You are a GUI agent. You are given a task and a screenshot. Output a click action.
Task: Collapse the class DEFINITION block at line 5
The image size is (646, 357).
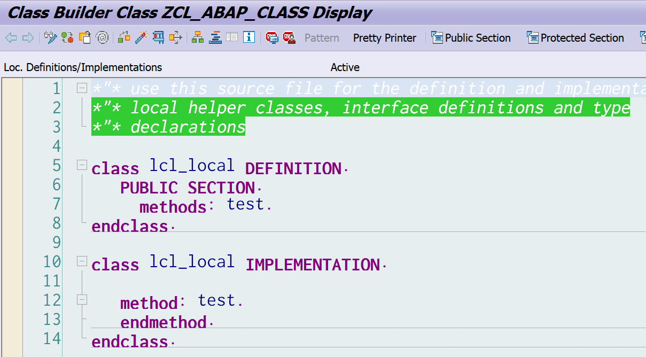pos(82,165)
